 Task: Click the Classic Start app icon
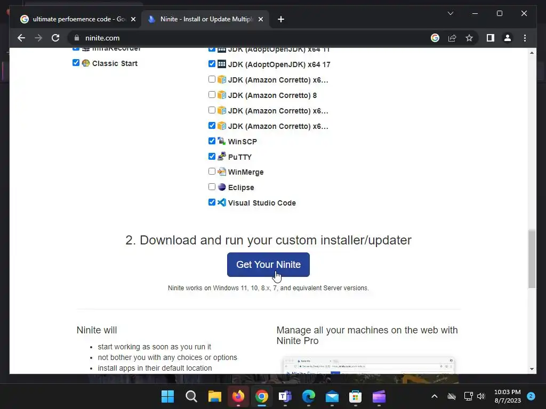[86, 63]
